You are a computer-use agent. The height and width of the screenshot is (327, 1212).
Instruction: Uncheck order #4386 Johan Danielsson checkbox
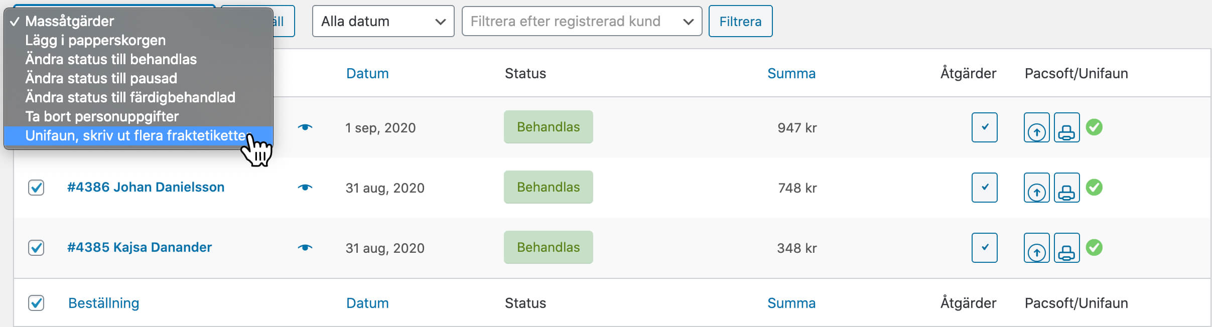[x=36, y=188]
